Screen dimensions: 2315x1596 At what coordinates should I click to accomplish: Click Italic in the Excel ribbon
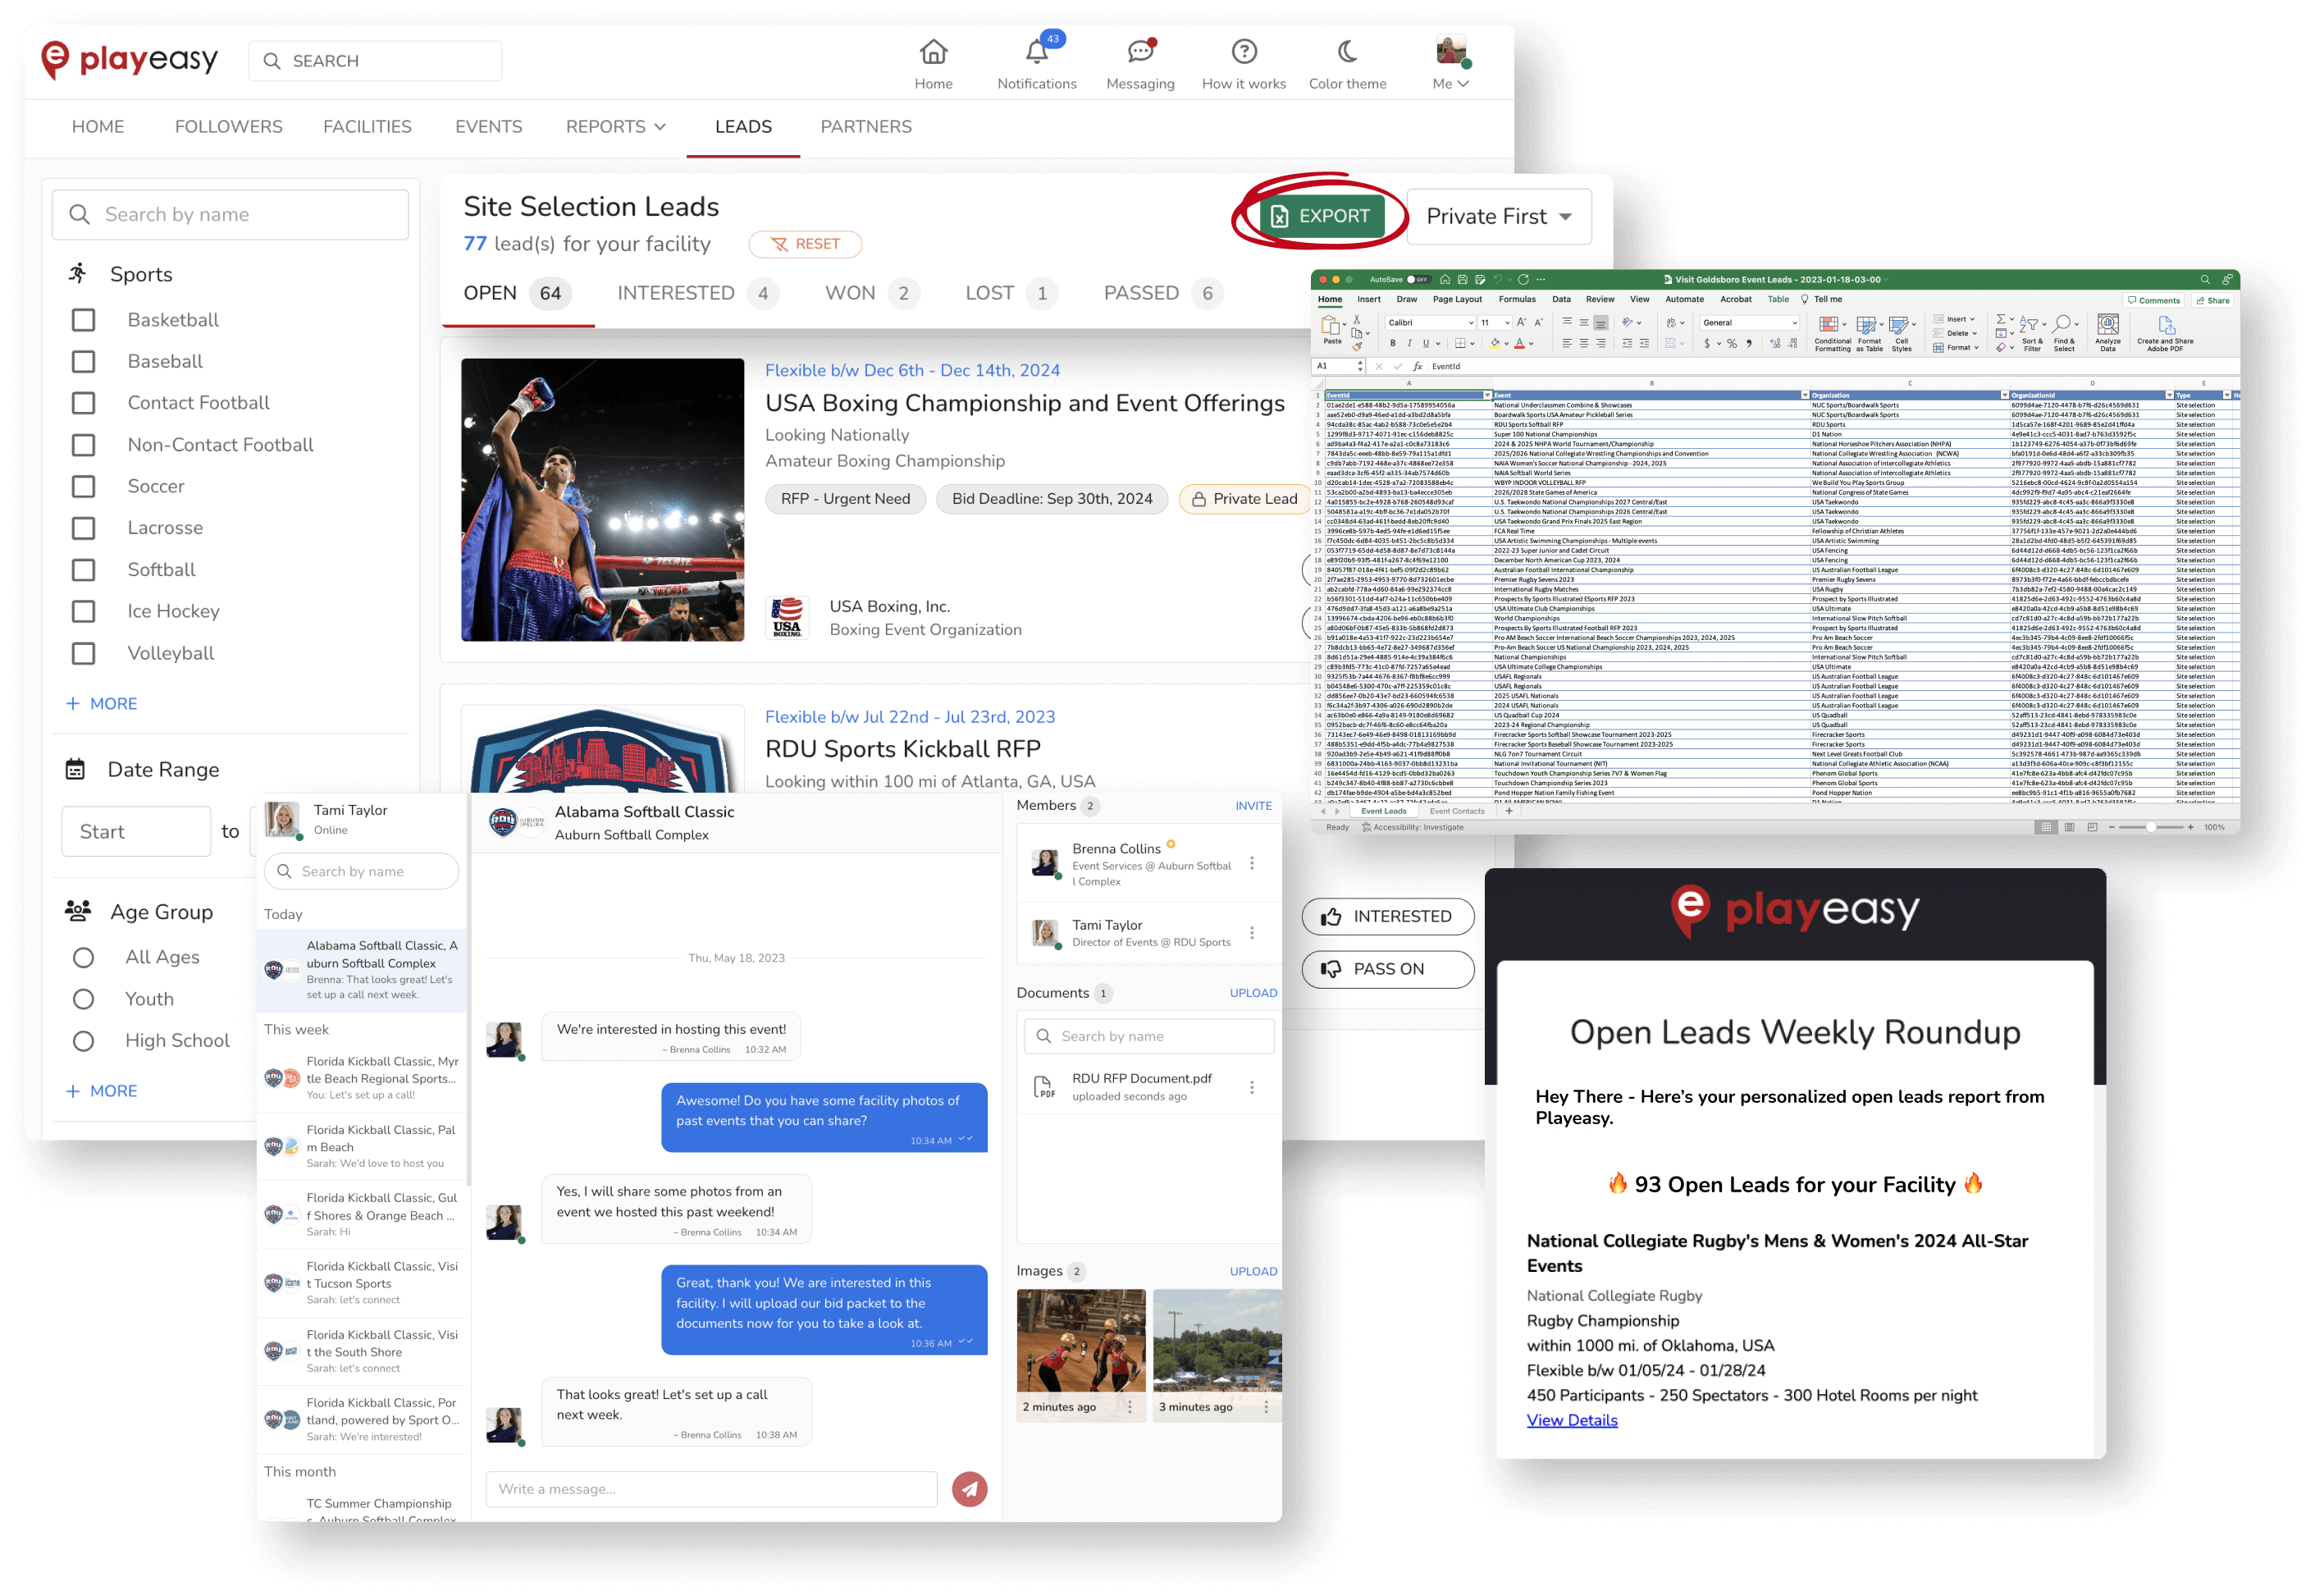[1409, 343]
